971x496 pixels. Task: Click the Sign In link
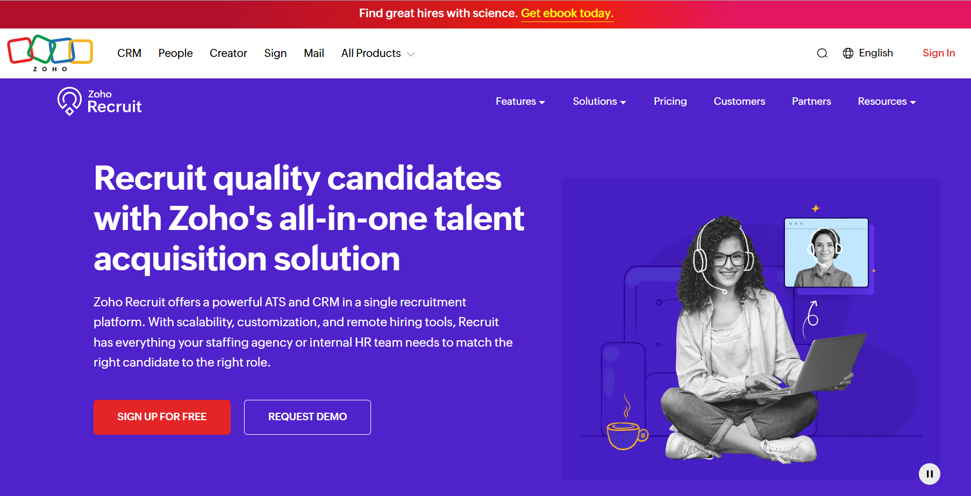(x=938, y=53)
